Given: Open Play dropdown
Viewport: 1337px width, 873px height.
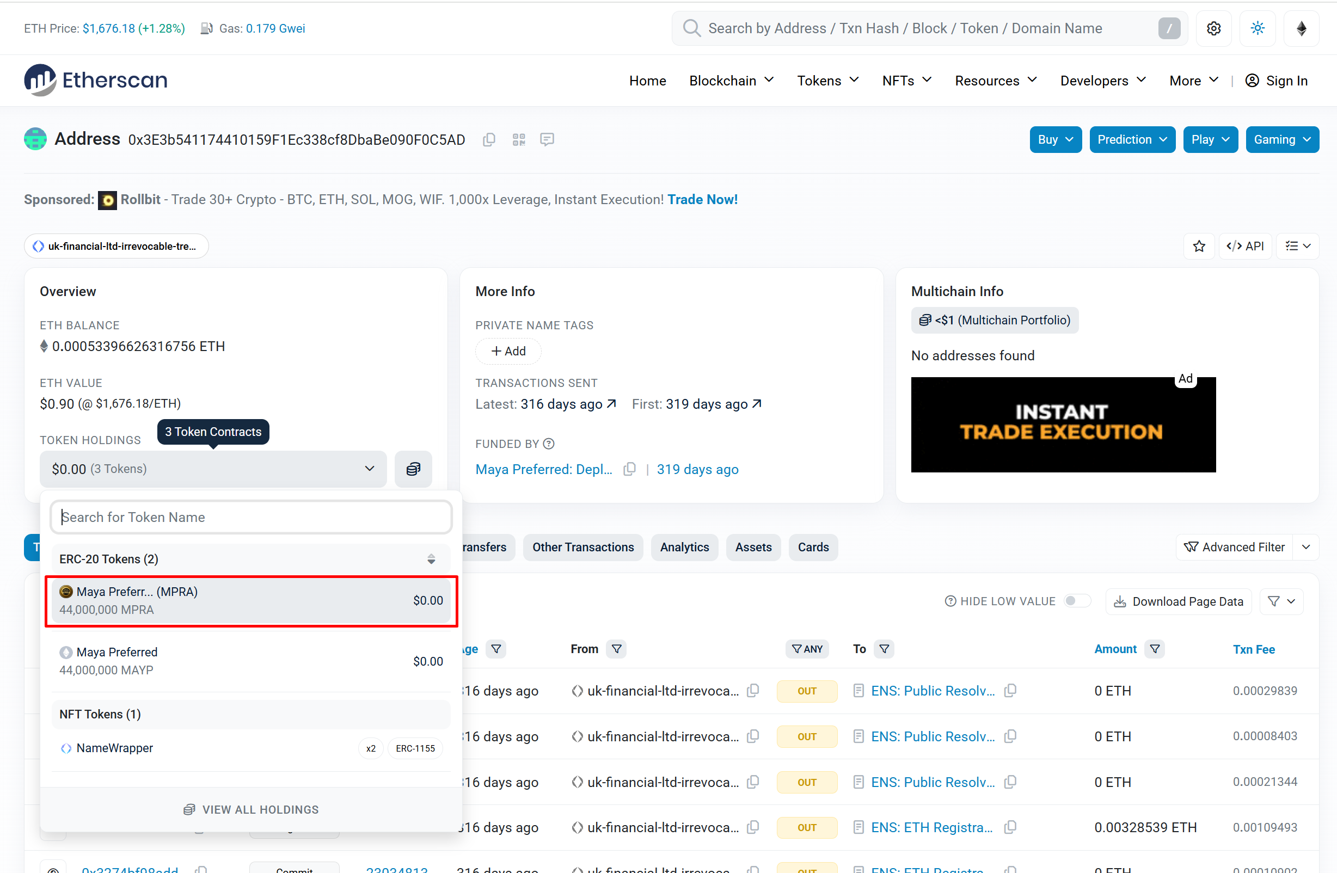Looking at the screenshot, I should click(1210, 139).
